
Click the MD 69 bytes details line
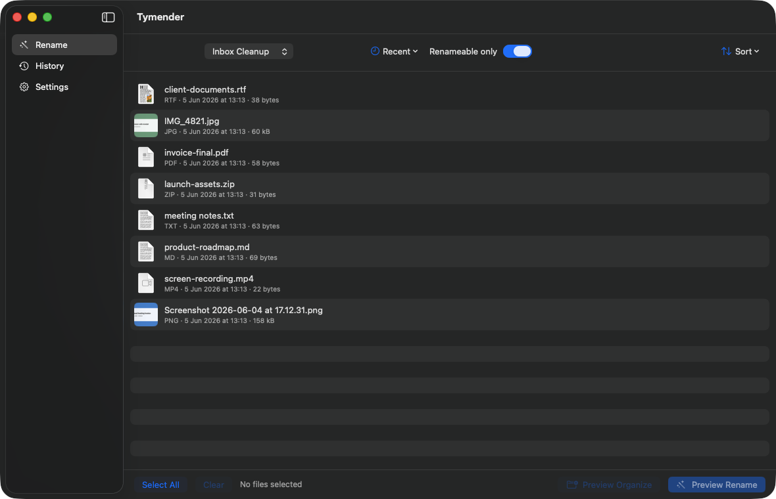click(x=221, y=258)
